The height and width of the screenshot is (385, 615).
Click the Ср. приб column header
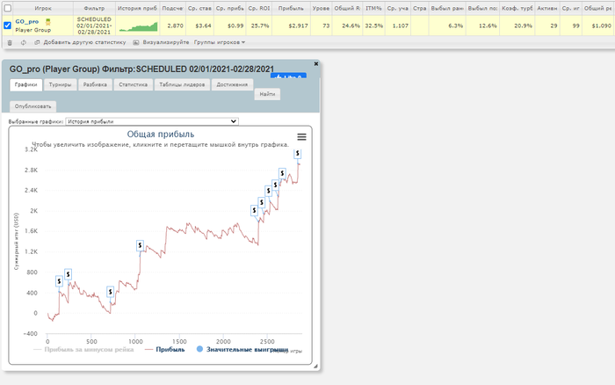[x=230, y=8]
